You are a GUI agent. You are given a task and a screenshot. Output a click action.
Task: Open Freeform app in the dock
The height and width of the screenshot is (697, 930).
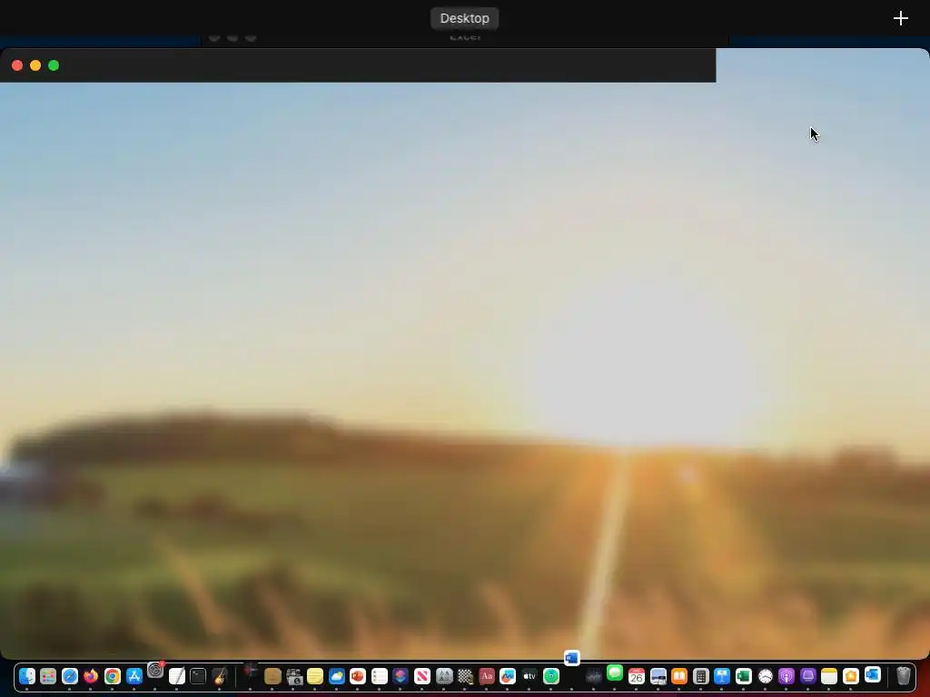point(508,676)
